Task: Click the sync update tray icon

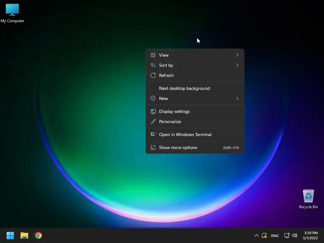Action: [264, 235]
